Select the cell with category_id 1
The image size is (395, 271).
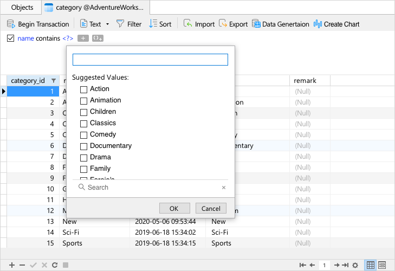click(33, 91)
